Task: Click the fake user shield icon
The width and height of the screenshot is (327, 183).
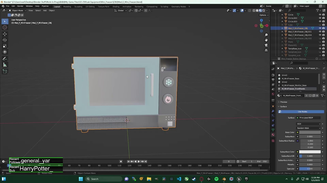Action: pos(310,96)
